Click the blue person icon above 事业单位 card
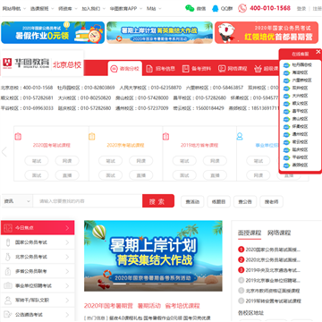The height and width of the screenshot is (322, 322). 240,137
